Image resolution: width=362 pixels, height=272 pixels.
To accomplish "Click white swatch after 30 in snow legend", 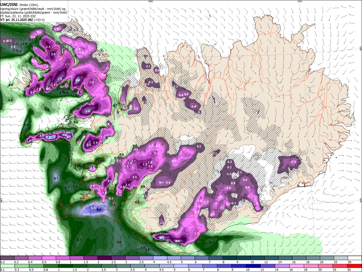I will tap(355, 258).
